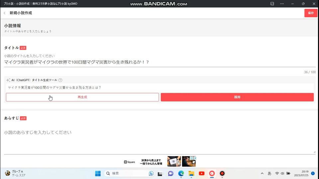The height and width of the screenshot is (179, 319).
Task: Select the AI-generated title suggestion text
Action: 54,88
